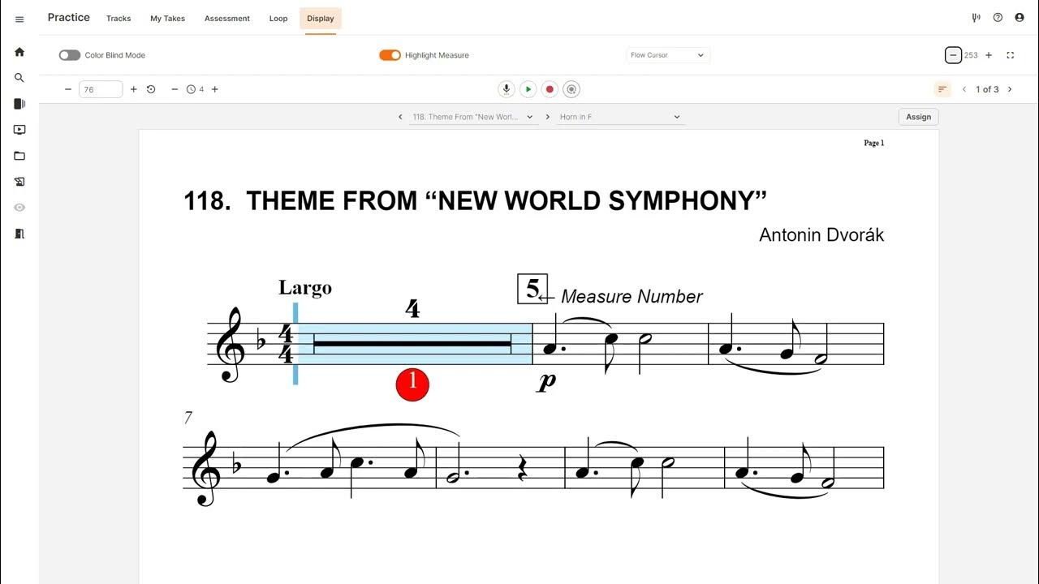Click the tempo input field showing 76
The width and height of the screenshot is (1039, 584).
tap(101, 89)
